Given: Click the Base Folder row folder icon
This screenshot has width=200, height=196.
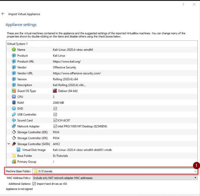Looking at the screenshot, I should [14, 156].
